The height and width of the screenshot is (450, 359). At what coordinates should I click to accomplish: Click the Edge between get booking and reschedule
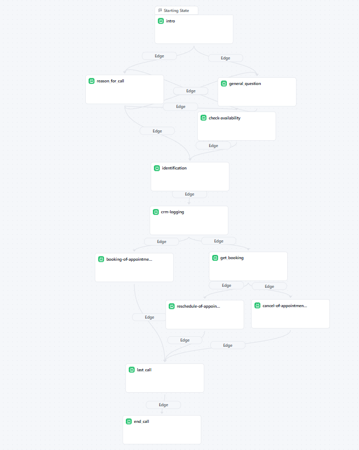[x=226, y=285]
